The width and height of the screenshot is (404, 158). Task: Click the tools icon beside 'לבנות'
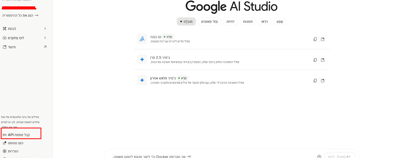coord(5,29)
